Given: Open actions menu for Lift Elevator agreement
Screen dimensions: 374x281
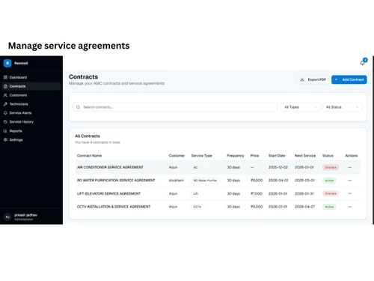Looking at the screenshot, I should 349,193.
